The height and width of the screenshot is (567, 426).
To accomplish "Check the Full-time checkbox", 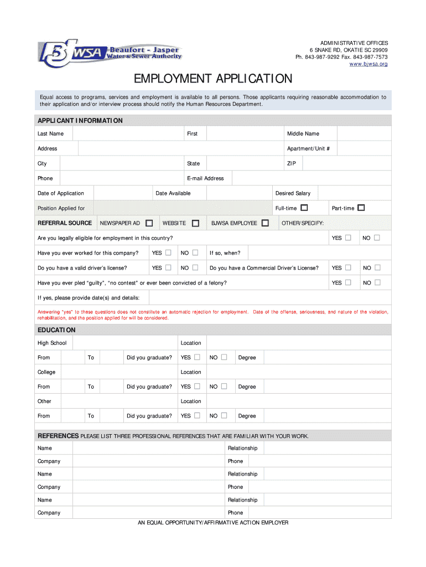I will tap(304, 208).
